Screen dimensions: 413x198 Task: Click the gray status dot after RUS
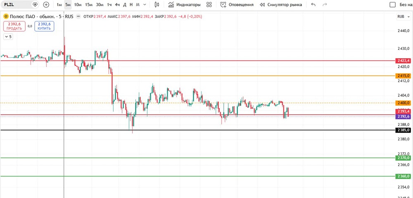point(78,16)
